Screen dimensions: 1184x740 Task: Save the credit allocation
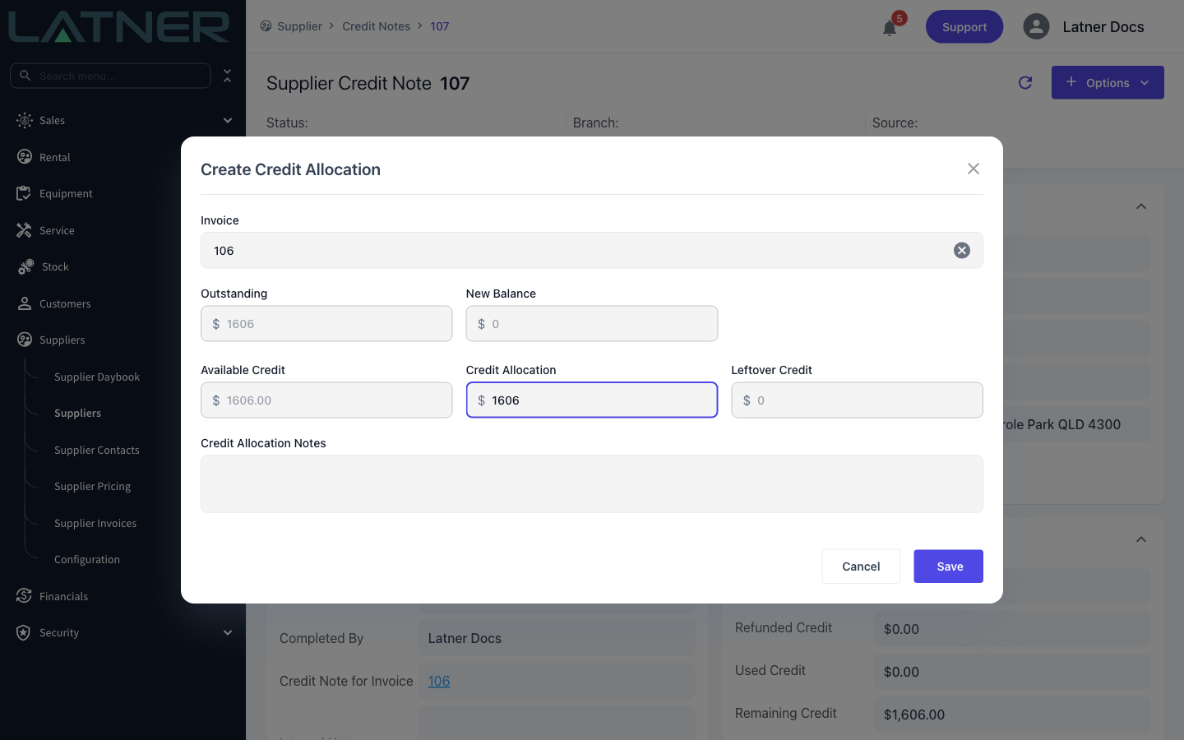[949, 567]
